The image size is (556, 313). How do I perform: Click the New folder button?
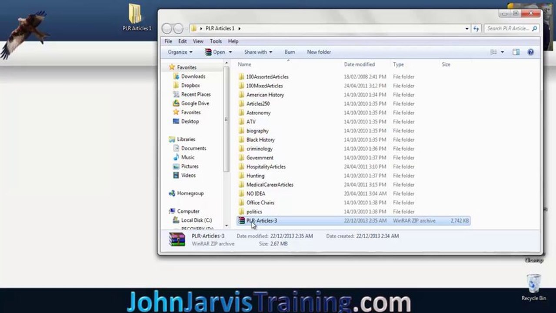click(x=319, y=52)
